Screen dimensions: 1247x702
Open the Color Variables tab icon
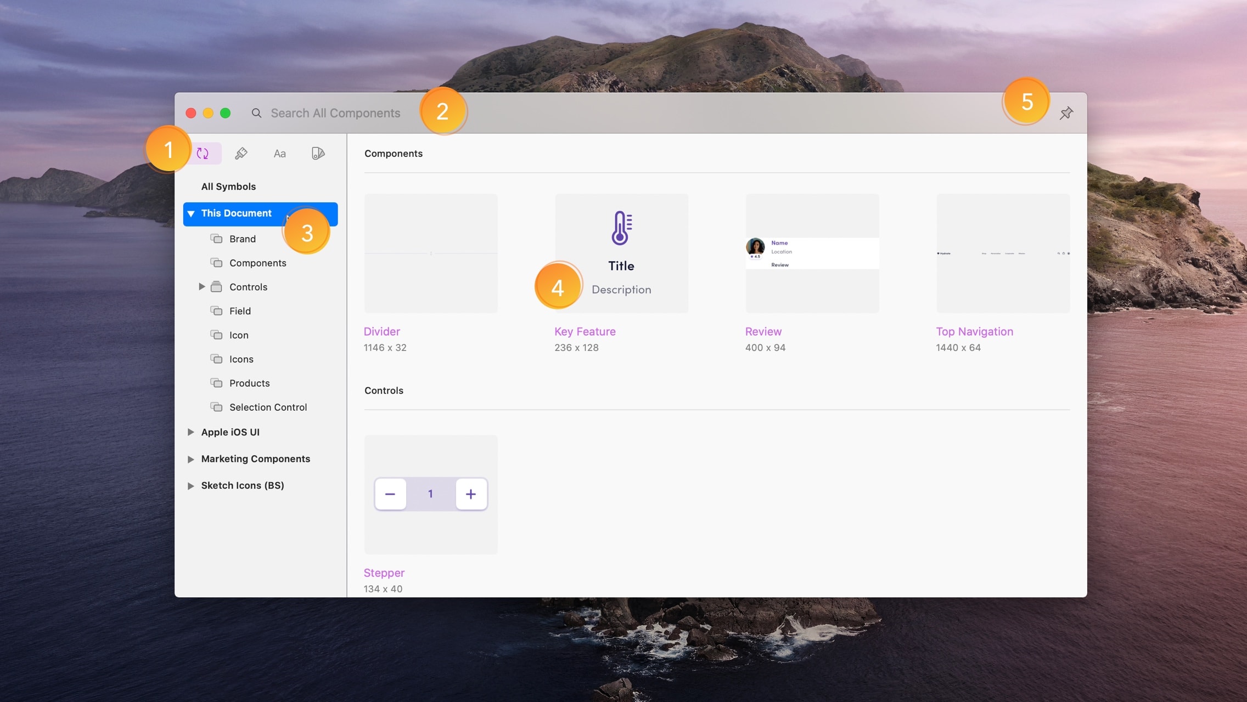click(318, 154)
